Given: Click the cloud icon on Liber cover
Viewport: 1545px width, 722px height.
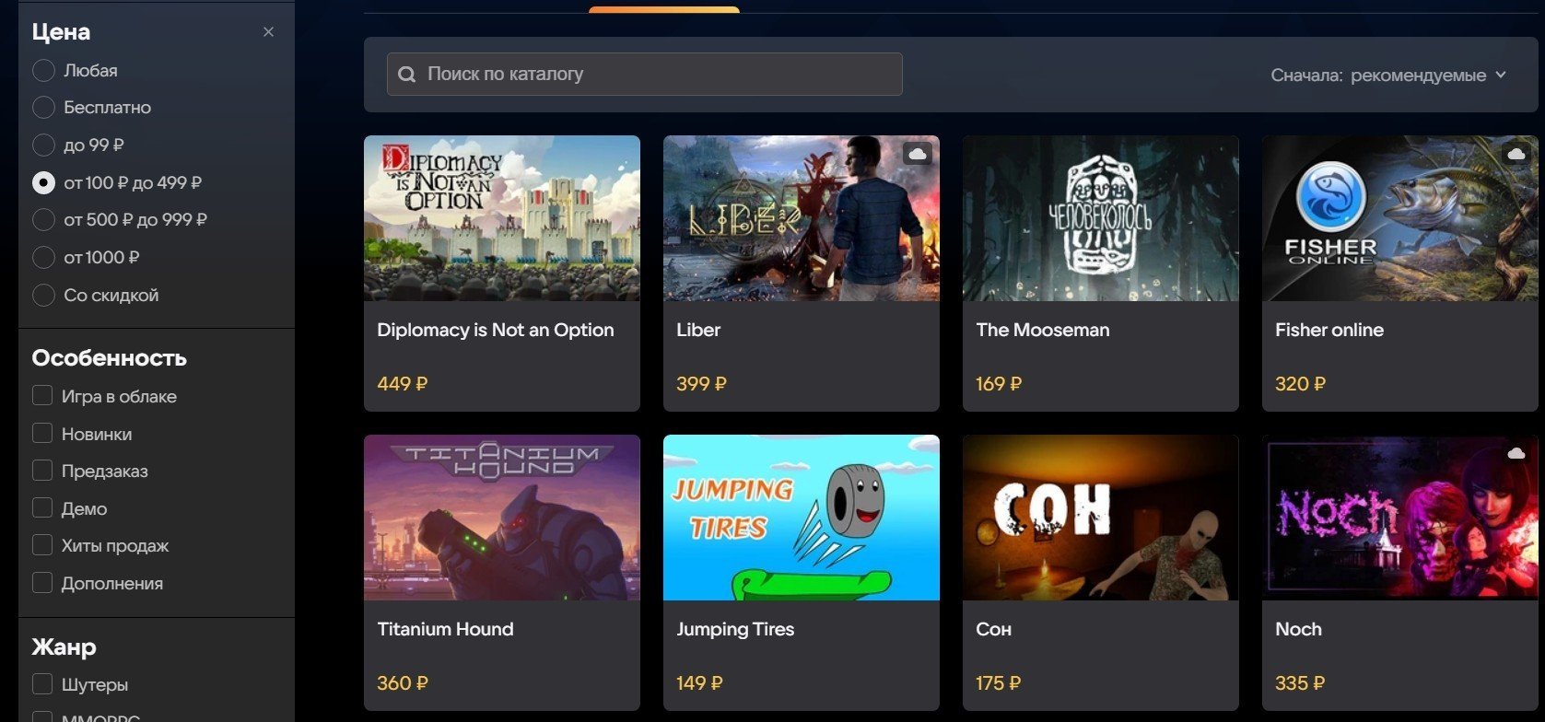Looking at the screenshot, I should tap(917, 154).
